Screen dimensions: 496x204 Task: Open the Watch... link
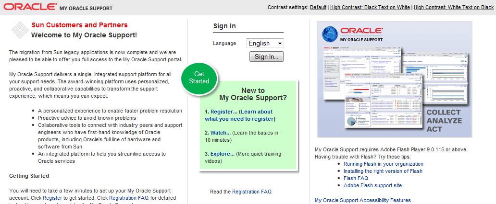tap(221, 133)
